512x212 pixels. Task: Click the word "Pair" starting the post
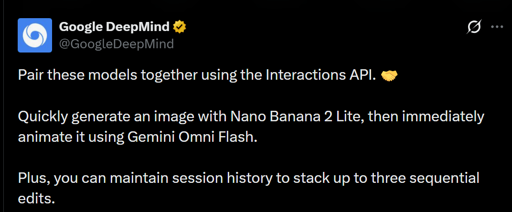(31, 76)
